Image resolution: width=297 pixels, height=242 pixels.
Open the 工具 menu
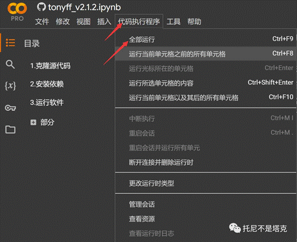click(173, 21)
